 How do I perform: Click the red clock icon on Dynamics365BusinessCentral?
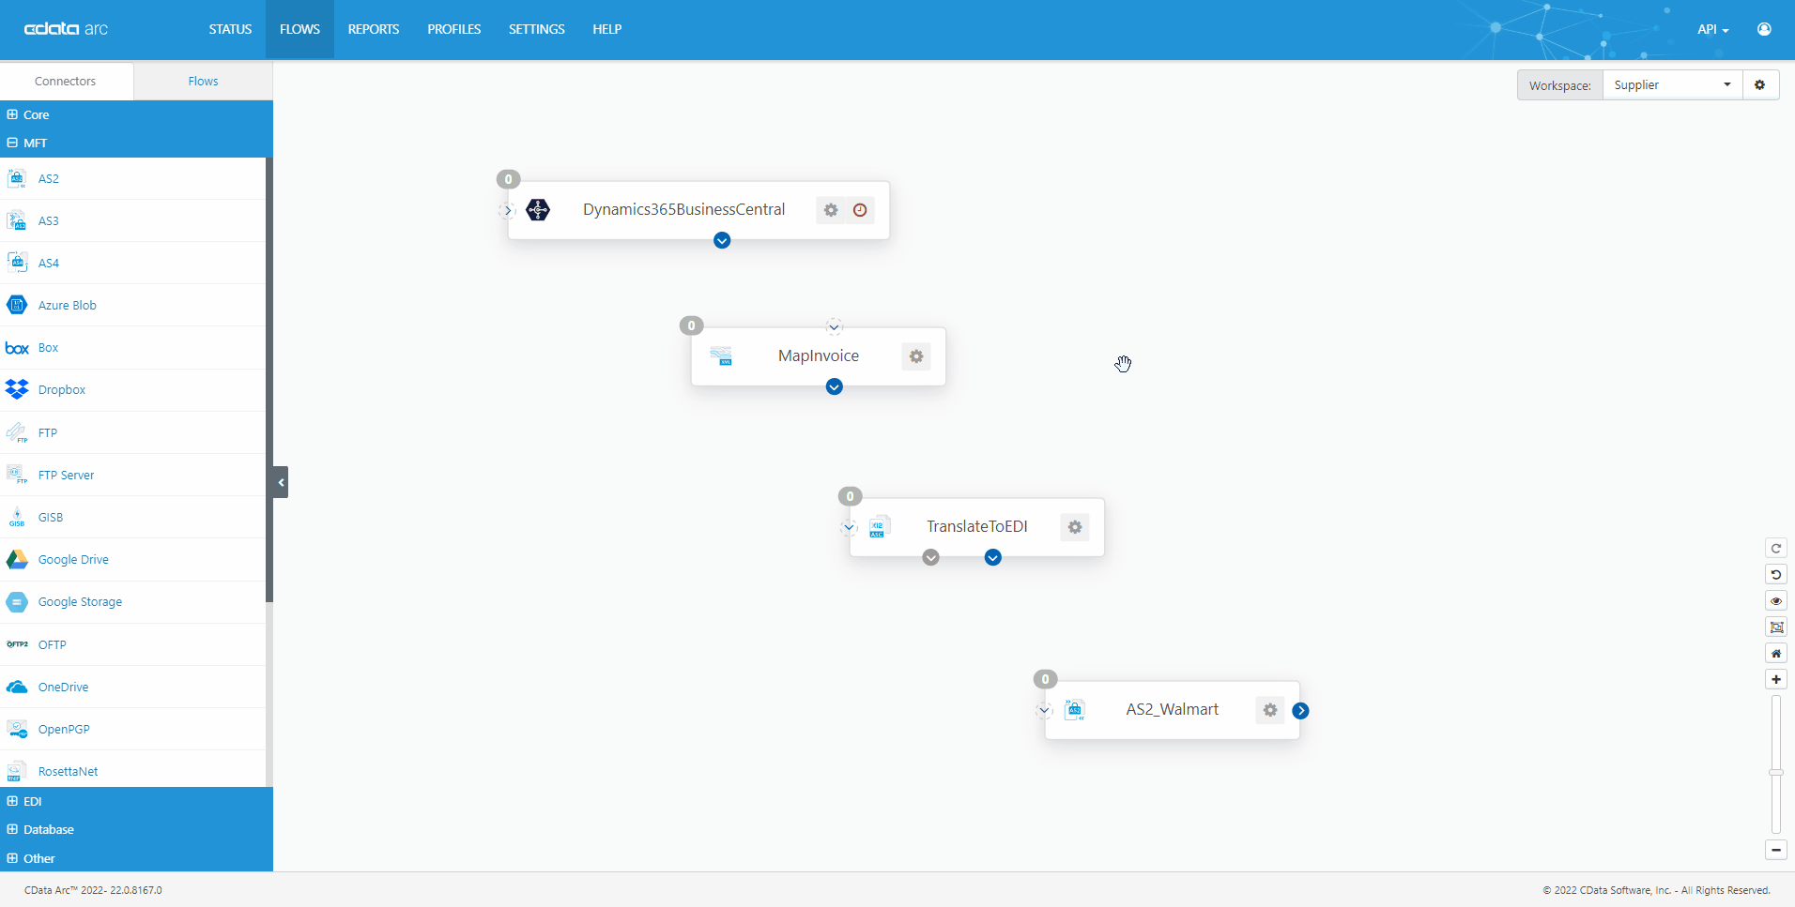860,210
